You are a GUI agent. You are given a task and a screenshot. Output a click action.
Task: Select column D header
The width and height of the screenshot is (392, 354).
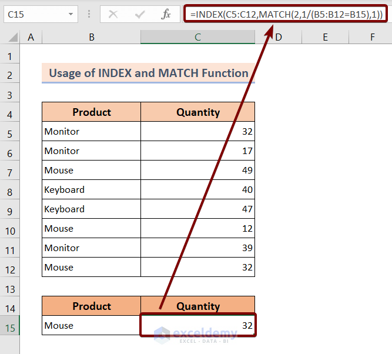[279, 37]
